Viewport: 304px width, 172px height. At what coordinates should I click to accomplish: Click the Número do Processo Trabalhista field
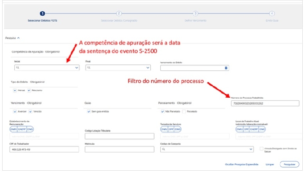[265, 103]
